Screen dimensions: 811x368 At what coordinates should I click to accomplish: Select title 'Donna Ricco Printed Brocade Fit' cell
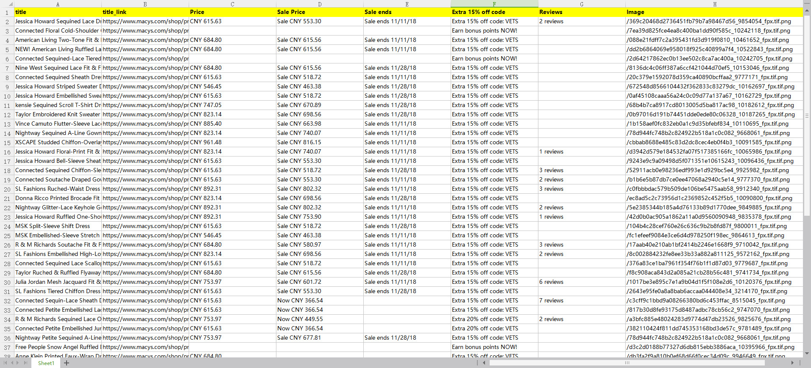pos(58,198)
